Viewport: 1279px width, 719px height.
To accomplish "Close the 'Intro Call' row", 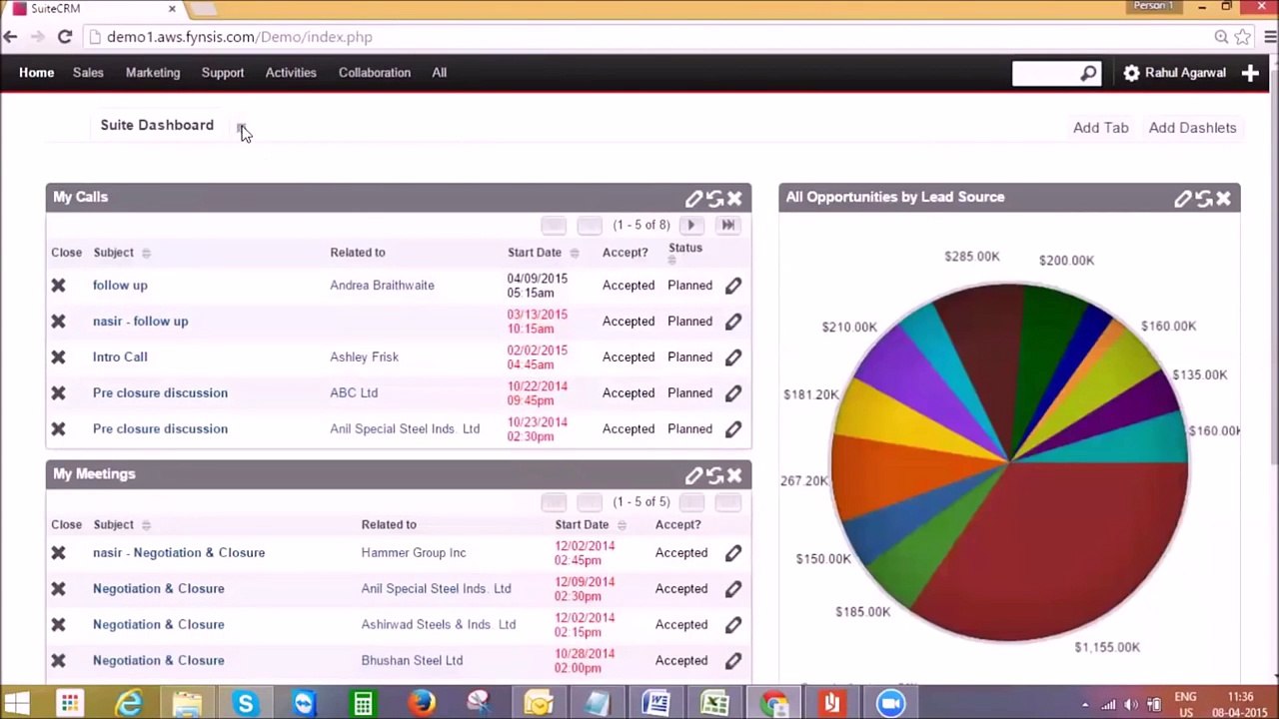I will [x=58, y=358].
